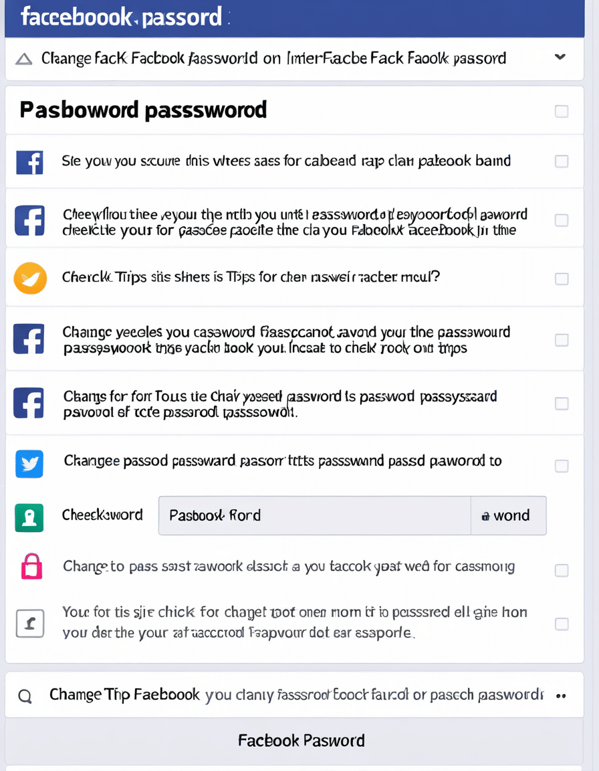Tick the checkbox next to Pasboword passsworod heading
The image size is (599, 771).
tap(562, 111)
